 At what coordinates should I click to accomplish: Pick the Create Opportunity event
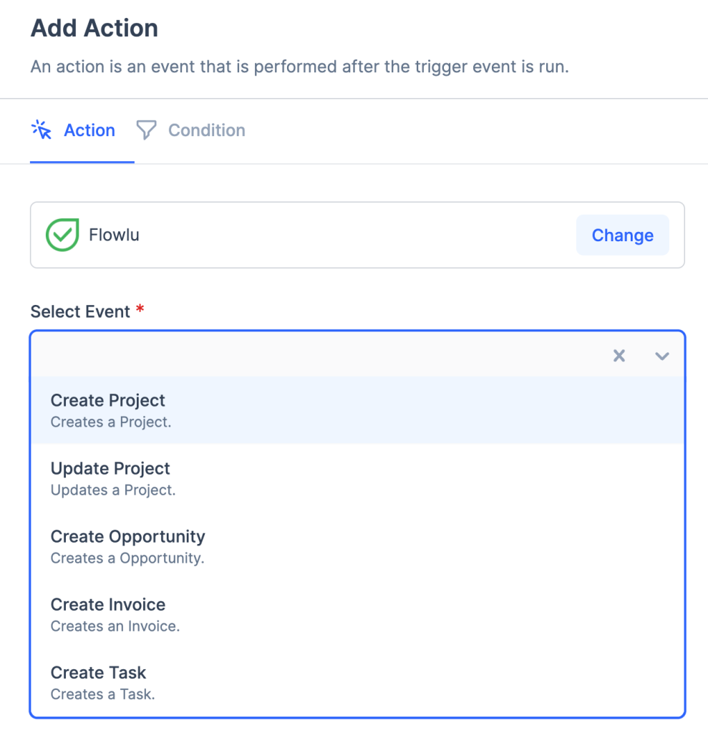pos(127,537)
